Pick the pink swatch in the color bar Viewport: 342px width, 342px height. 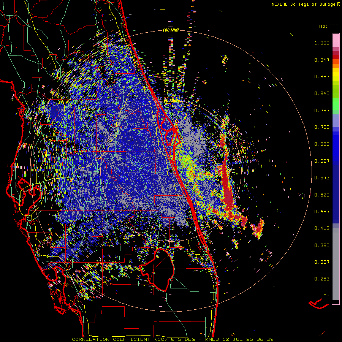pos(336,40)
